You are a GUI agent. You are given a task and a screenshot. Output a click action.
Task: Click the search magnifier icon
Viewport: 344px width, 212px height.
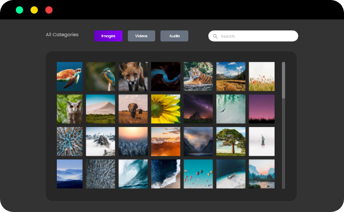pos(215,36)
